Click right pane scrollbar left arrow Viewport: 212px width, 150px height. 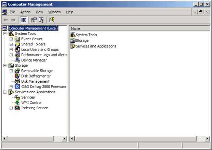72,138
